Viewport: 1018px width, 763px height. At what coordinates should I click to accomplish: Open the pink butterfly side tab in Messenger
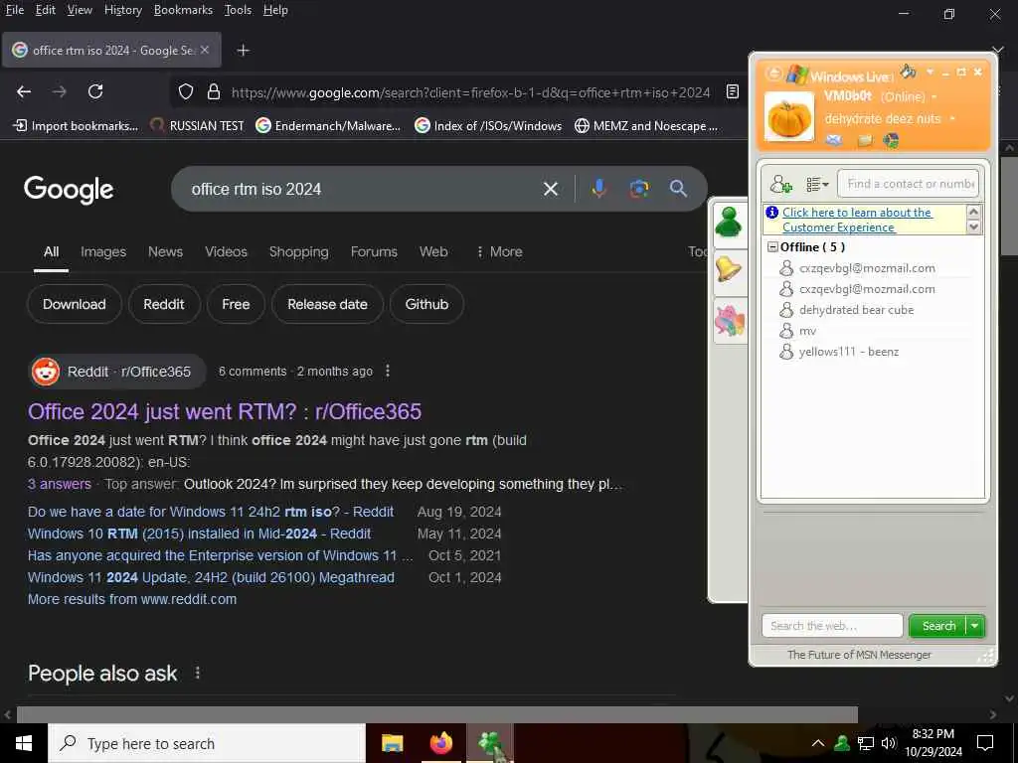pyautogui.click(x=729, y=321)
